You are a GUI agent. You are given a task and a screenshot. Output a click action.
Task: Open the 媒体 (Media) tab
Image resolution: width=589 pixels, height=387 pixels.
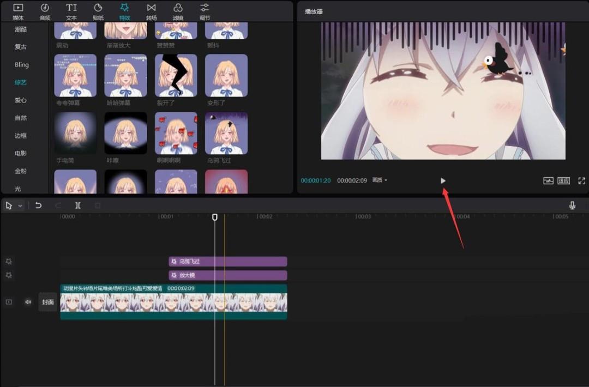(18, 10)
